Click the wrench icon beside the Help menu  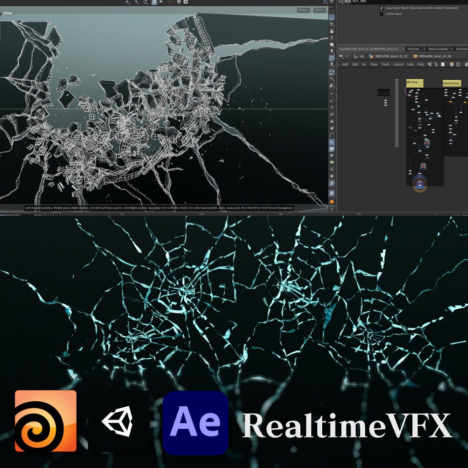(430, 64)
